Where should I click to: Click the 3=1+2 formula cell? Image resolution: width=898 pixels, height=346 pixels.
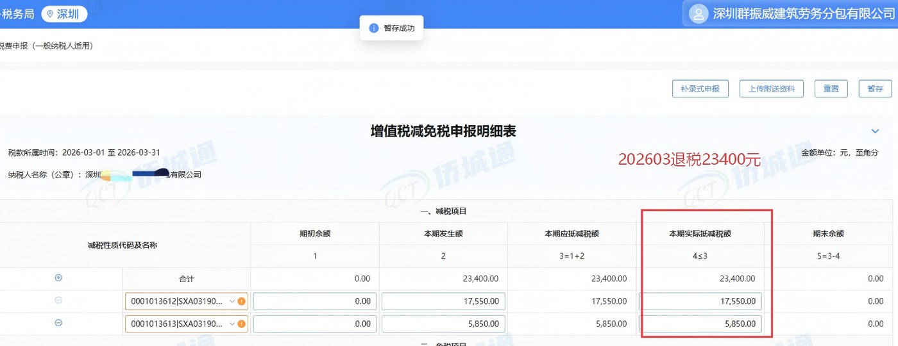click(x=572, y=256)
